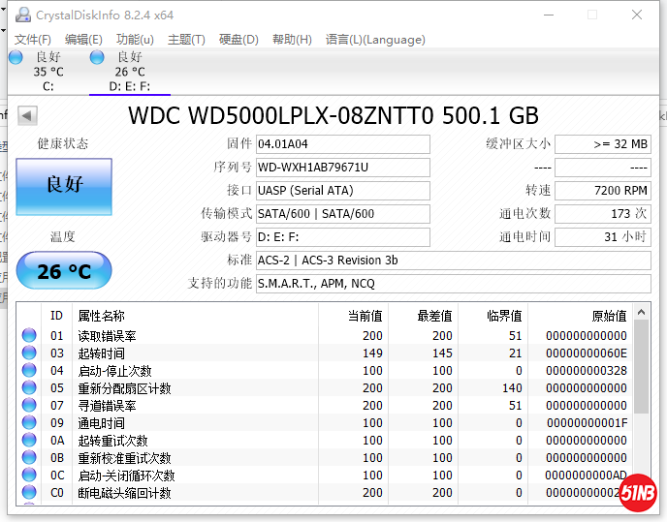Click the firmware field showing 04.01A04

pos(342,144)
